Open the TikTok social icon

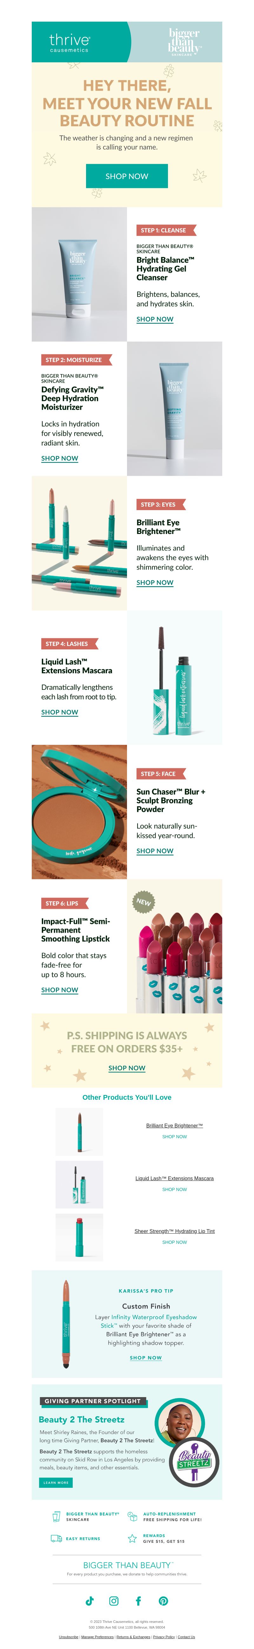click(90, 1600)
